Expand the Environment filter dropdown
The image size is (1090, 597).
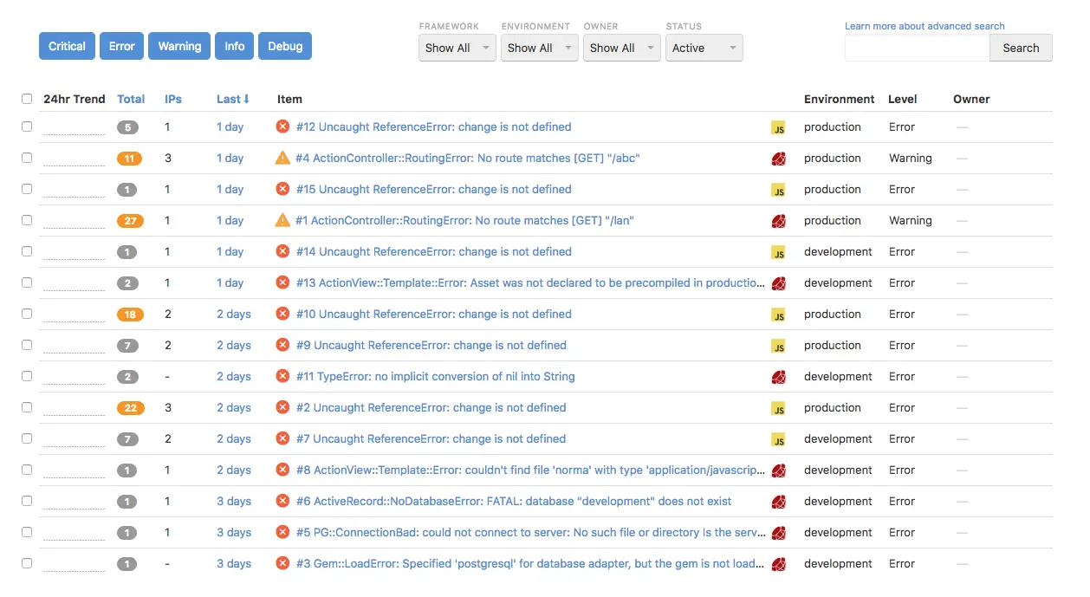tap(539, 49)
